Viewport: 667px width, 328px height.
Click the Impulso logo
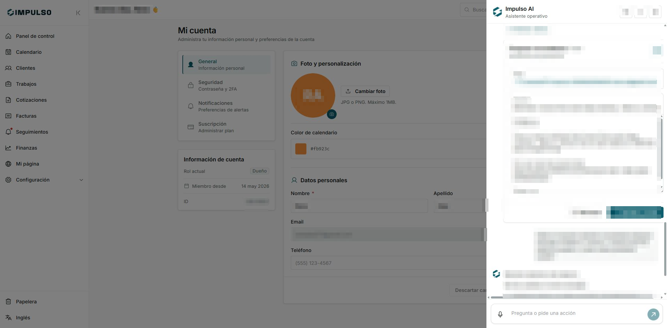(29, 12)
